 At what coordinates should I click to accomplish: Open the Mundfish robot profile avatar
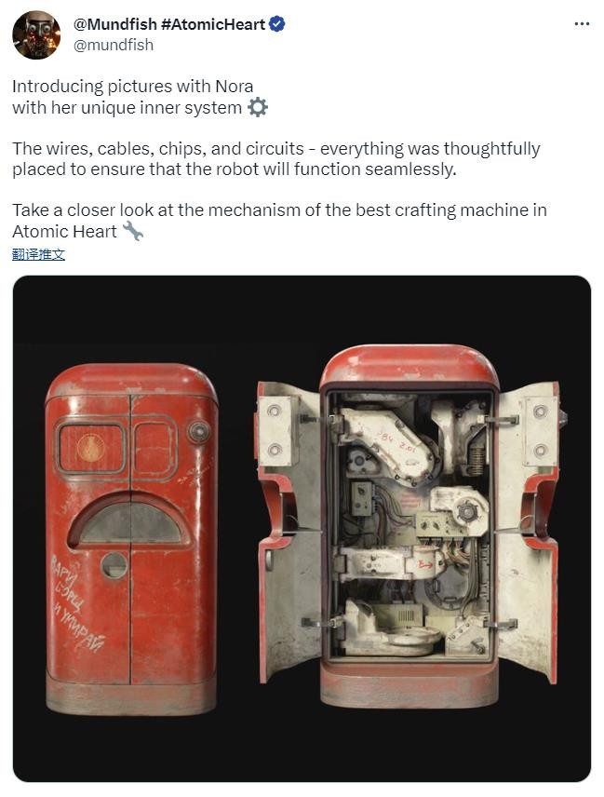(36, 34)
